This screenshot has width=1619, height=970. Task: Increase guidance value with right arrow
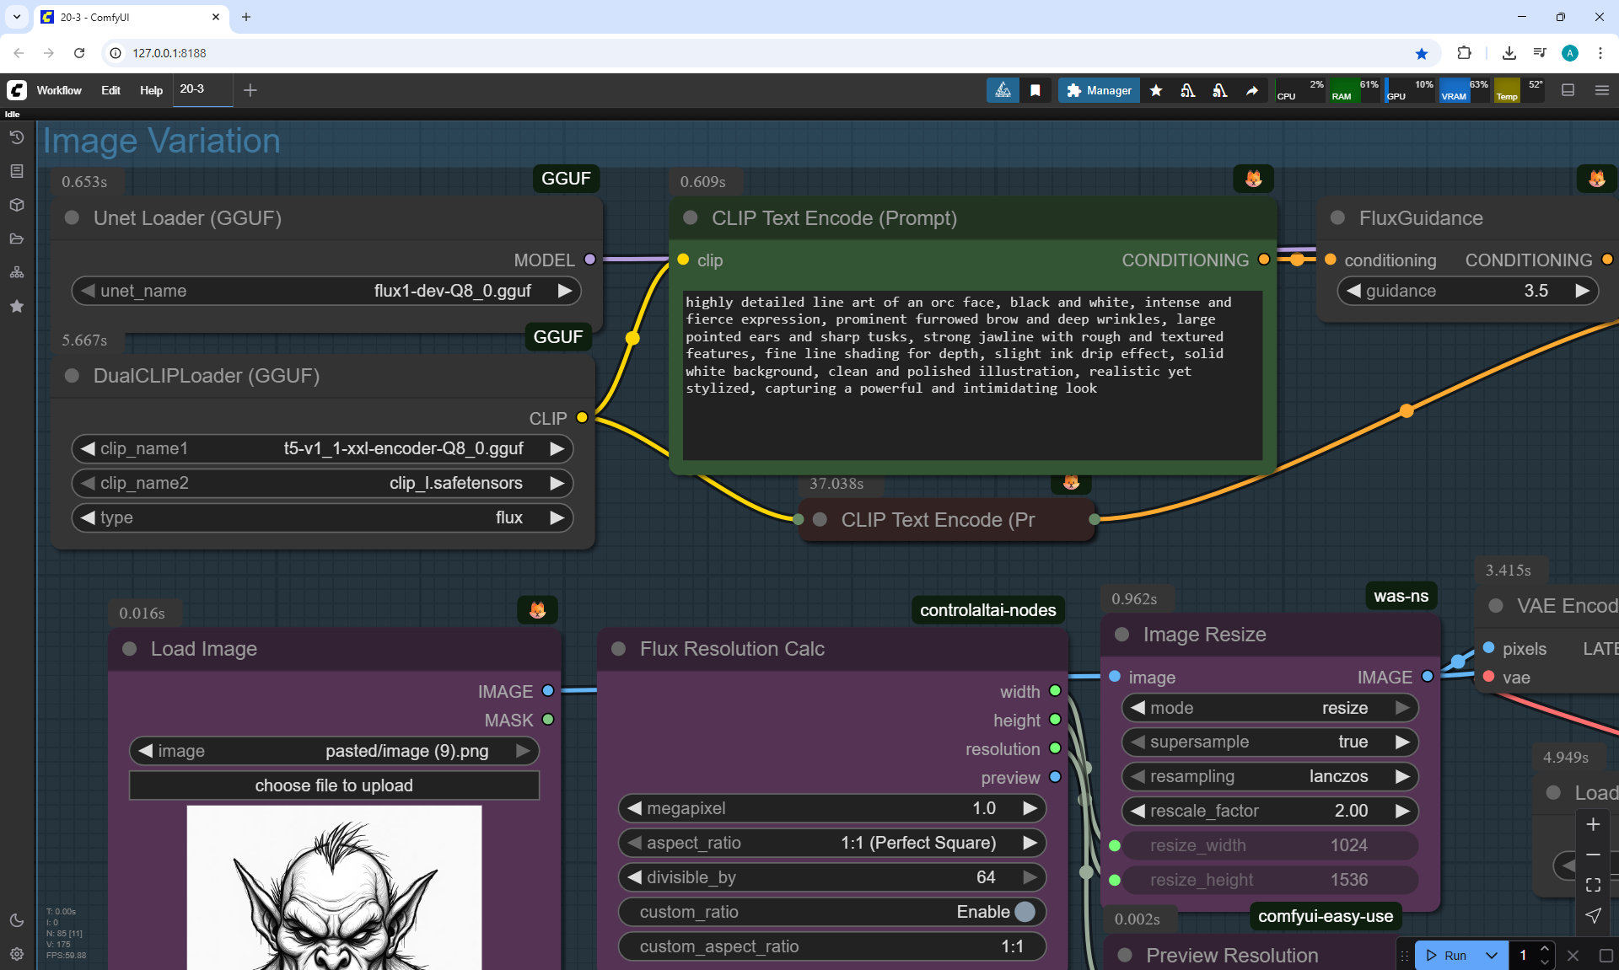click(x=1582, y=291)
